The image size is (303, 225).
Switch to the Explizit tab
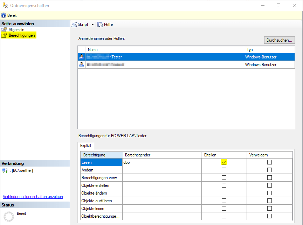click(85, 146)
